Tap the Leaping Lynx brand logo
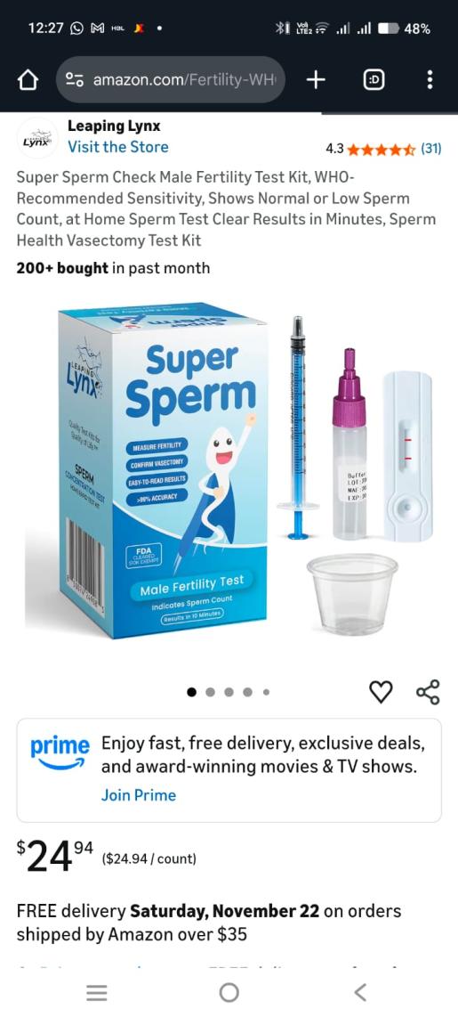Screen dimensions: 458x1017 pos(37,138)
